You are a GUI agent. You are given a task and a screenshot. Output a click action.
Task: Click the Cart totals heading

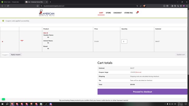(105, 63)
